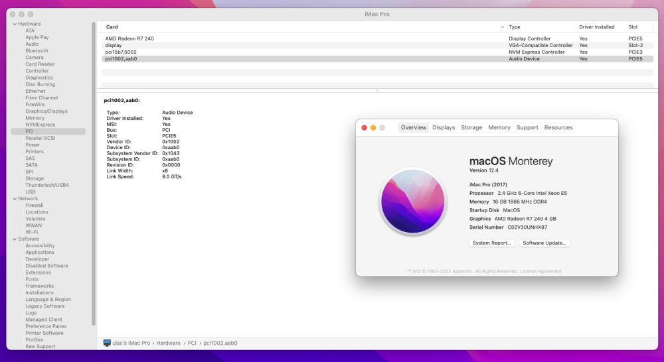
Task: Select ATA in the sidebar
Action: 30,31
